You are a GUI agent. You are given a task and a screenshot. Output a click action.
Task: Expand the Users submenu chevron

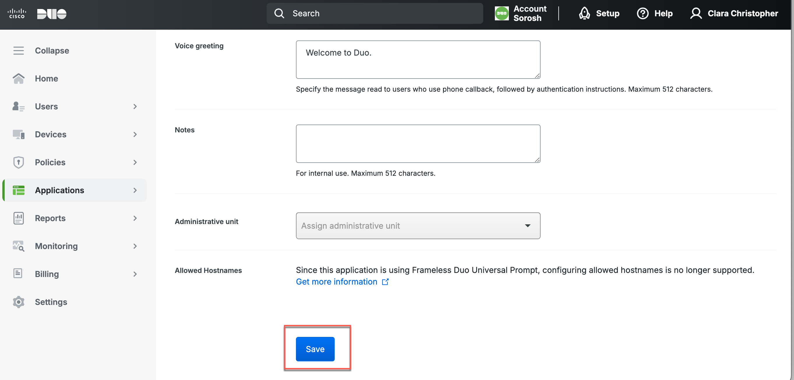coord(135,106)
